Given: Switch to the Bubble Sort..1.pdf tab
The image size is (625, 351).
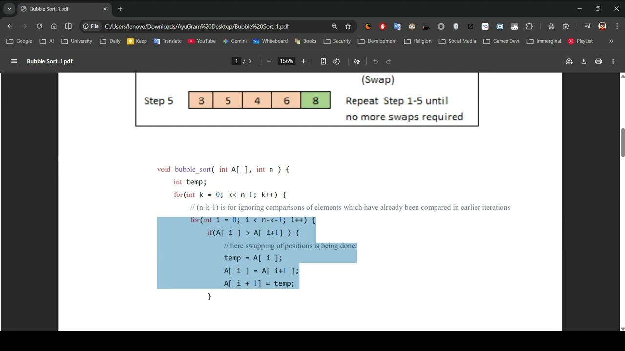Looking at the screenshot, I should pos(63,9).
